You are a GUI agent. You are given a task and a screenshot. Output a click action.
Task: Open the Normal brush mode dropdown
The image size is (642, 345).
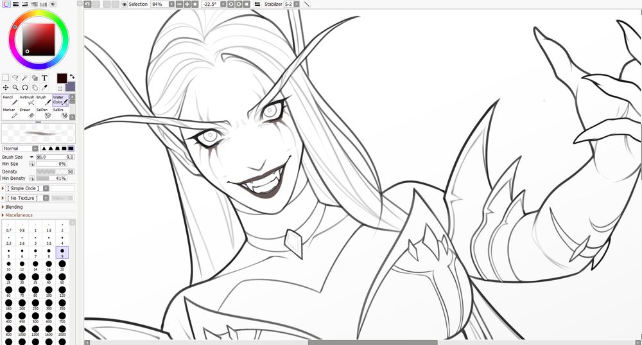[35, 148]
